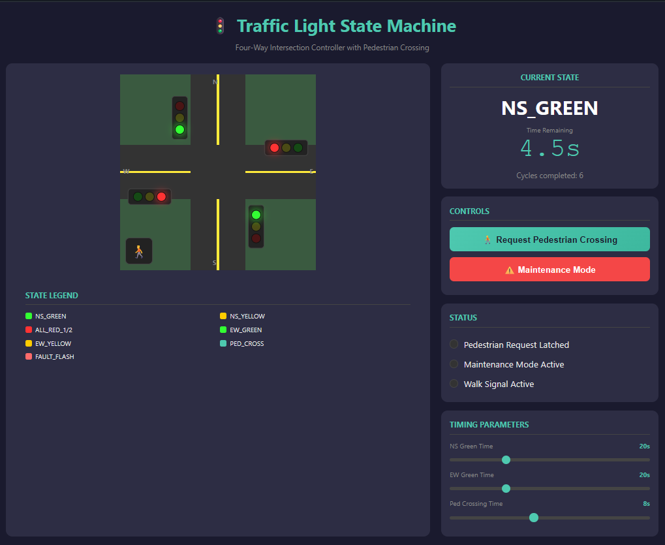Click the NS Green Time slider handle
Viewport: 665px width, 545px height.
point(506,459)
